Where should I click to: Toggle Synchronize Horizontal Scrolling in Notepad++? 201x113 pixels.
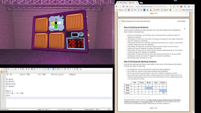pos(45,69)
